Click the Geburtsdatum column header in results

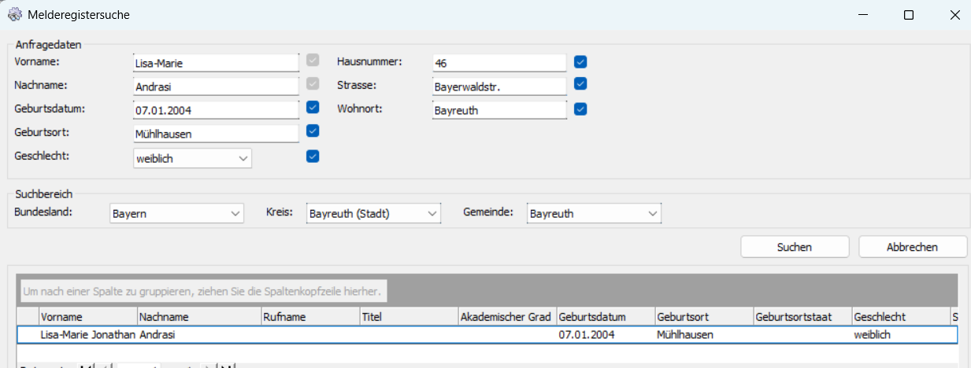tap(605, 317)
